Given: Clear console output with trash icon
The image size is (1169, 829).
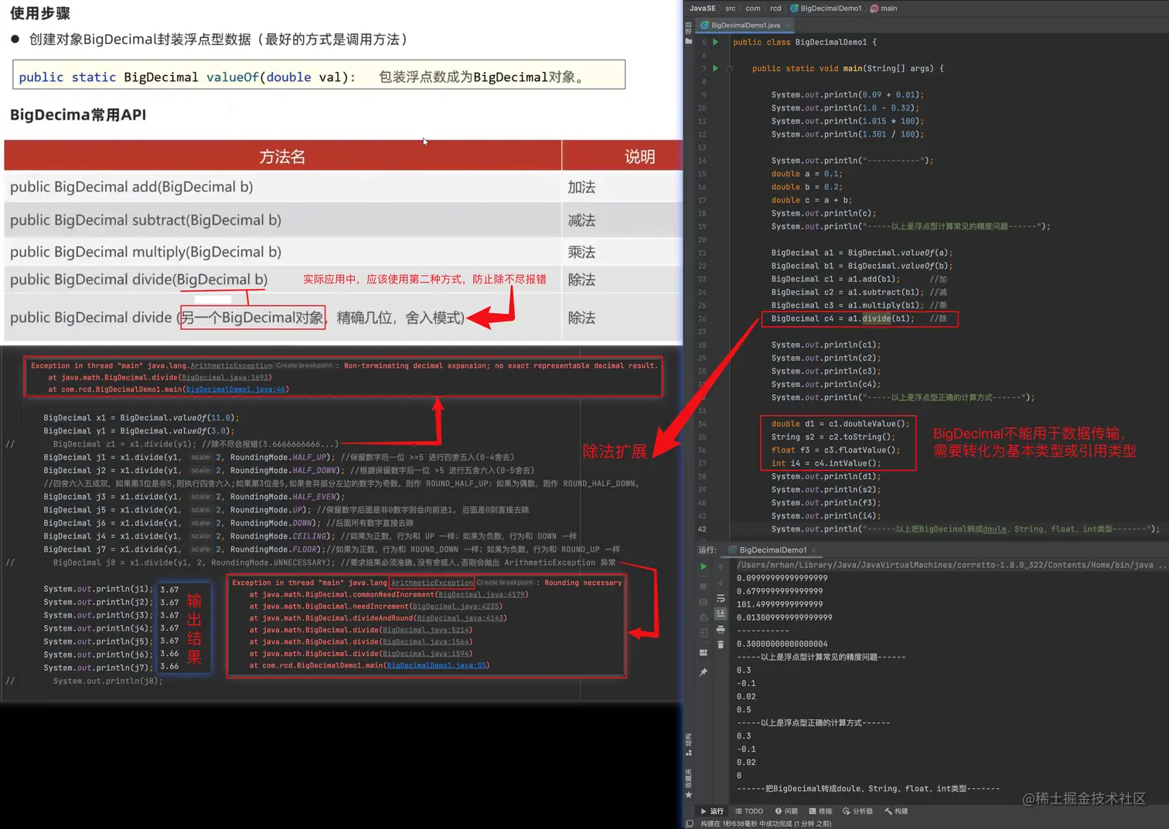Looking at the screenshot, I should click(x=721, y=644).
